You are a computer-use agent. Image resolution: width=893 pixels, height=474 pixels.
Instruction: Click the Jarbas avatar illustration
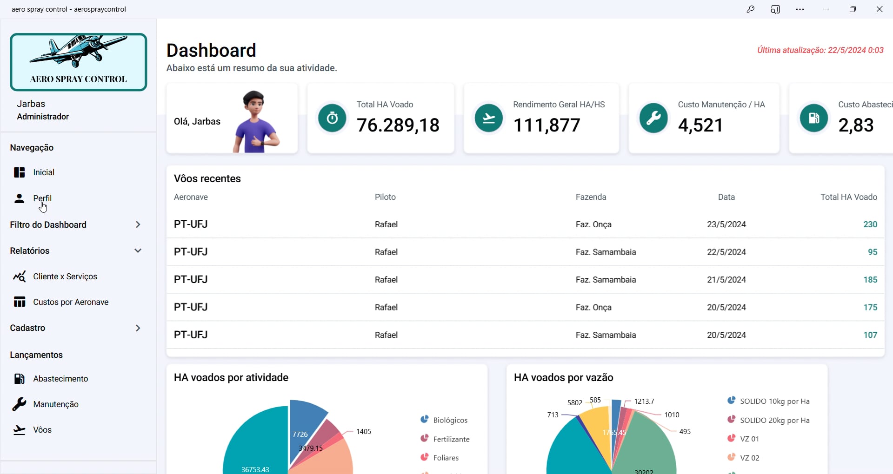click(256, 122)
